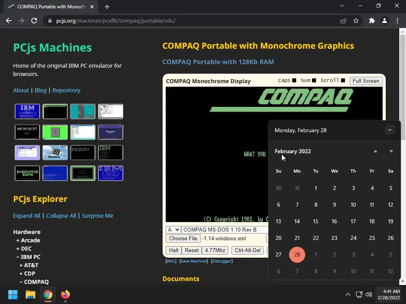Select February 28 in the calendar

coord(297,255)
